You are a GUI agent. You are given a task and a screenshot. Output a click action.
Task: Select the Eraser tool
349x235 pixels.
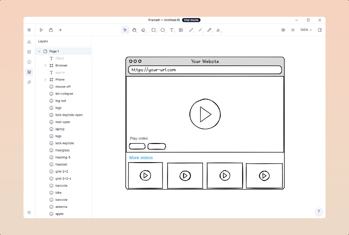tap(143, 30)
